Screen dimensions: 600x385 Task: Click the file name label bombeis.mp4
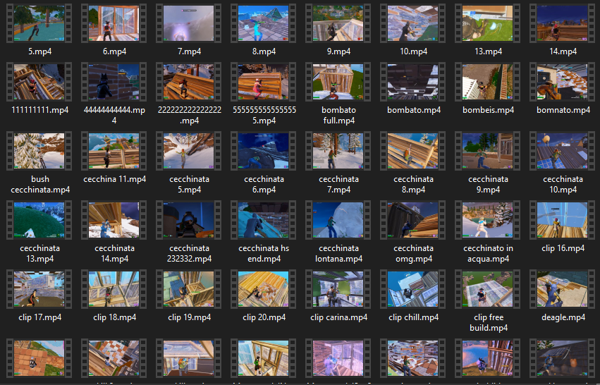(489, 110)
